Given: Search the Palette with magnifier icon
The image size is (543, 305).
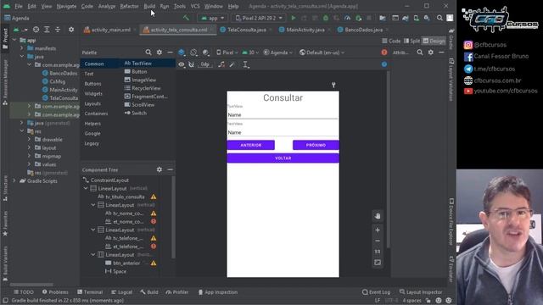Looking at the screenshot, I should click(x=148, y=53).
